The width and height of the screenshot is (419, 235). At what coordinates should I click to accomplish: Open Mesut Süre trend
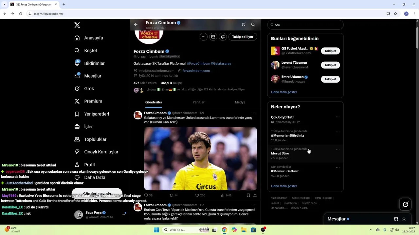point(305,153)
